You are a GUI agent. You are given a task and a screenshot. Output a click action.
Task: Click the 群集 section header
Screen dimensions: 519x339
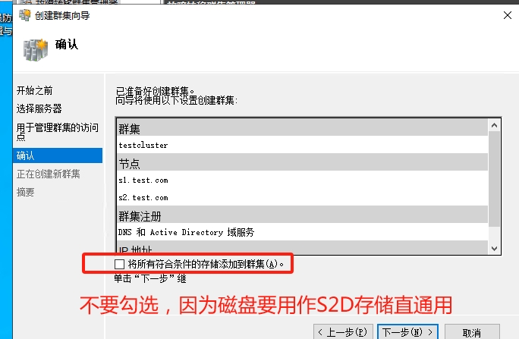coord(303,127)
